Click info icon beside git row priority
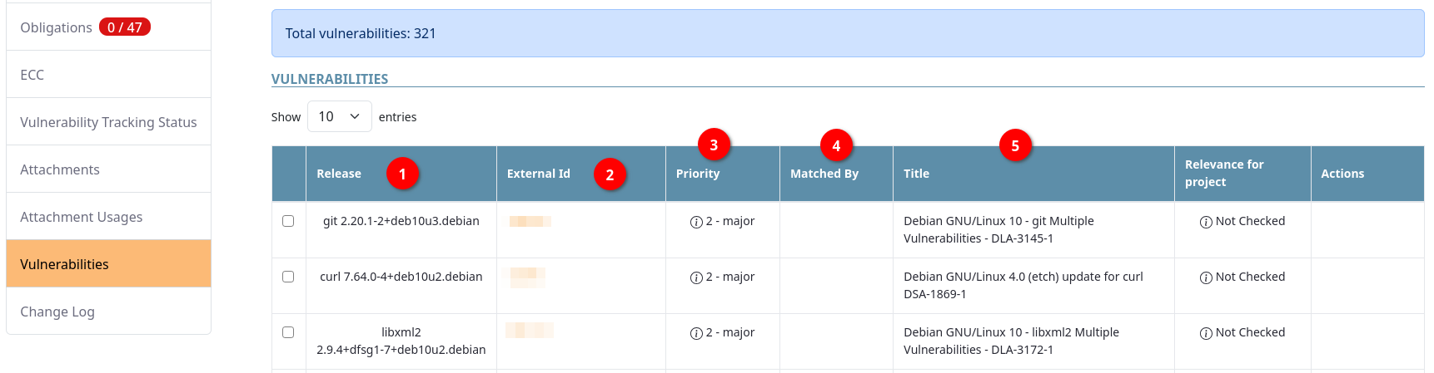This screenshot has width=1434, height=373. [696, 222]
